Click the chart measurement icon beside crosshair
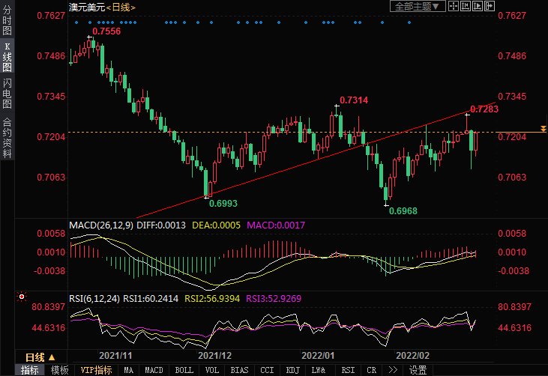The height and width of the screenshot is (376, 548). pyautogui.click(x=466, y=6)
